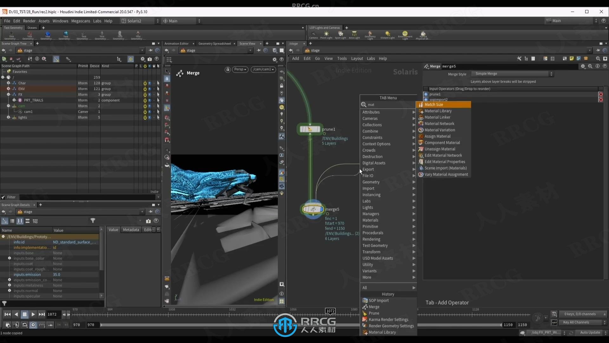Viewport: 609px width, 343px height.
Task: Click the Distant Light shelf tool
Action: (x=387, y=35)
